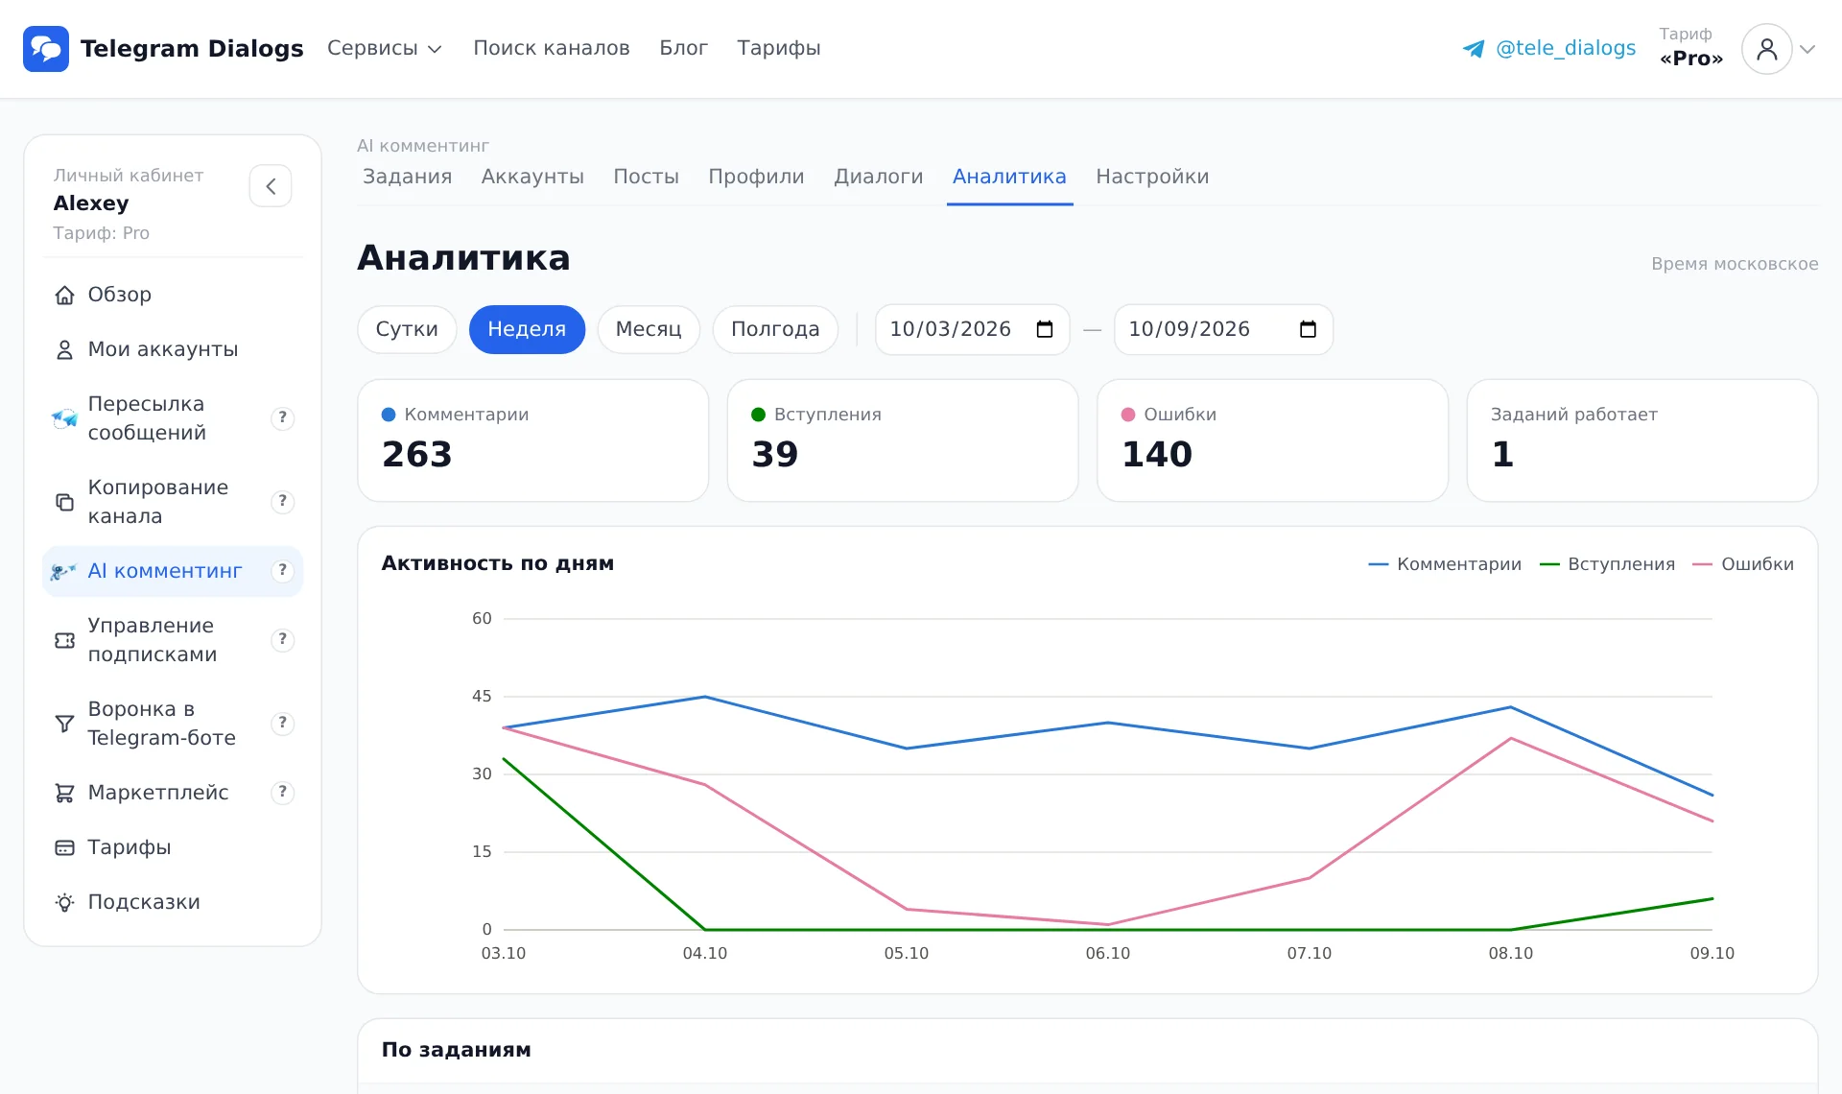The width and height of the screenshot is (1842, 1094).
Task: Click the Telegram paper plane icon
Action: point(1474,49)
